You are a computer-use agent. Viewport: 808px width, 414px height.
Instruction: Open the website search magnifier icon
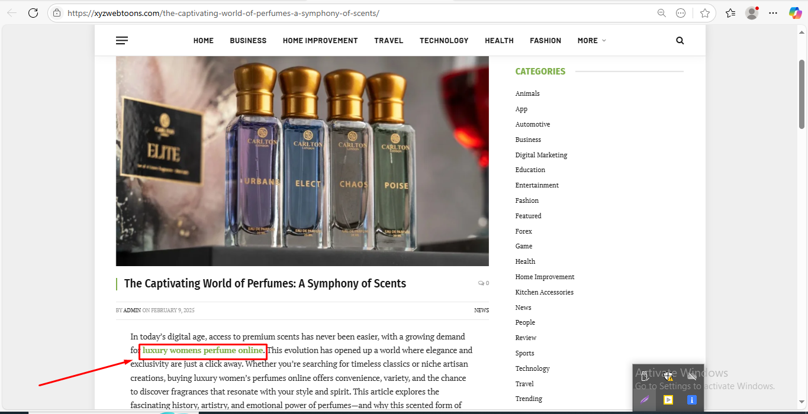[x=680, y=41]
